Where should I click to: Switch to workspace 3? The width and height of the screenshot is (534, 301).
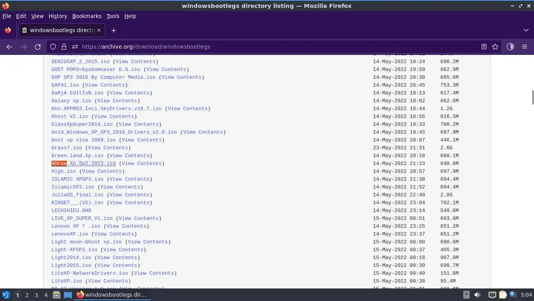click(36, 295)
